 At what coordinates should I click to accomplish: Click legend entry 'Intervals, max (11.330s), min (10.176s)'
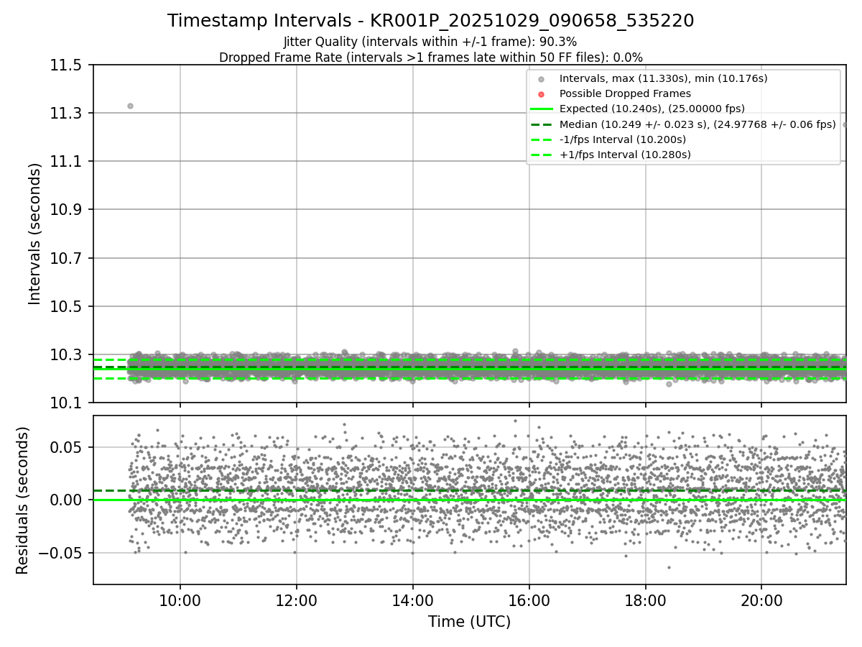coord(663,78)
